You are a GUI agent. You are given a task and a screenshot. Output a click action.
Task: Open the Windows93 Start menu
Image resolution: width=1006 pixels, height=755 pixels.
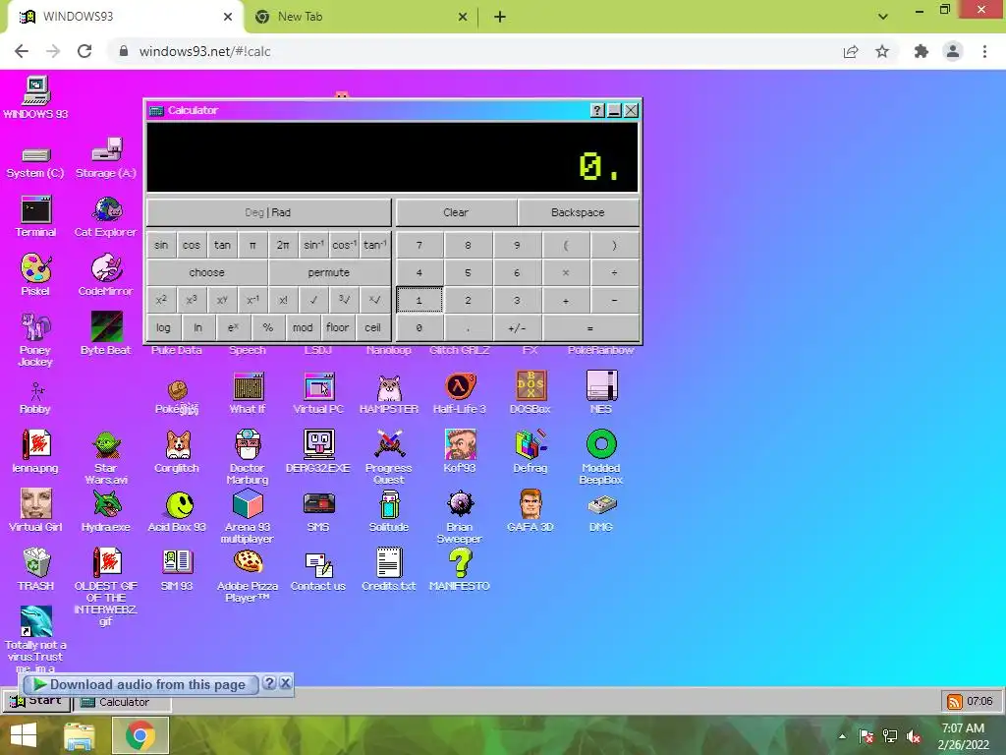36,701
